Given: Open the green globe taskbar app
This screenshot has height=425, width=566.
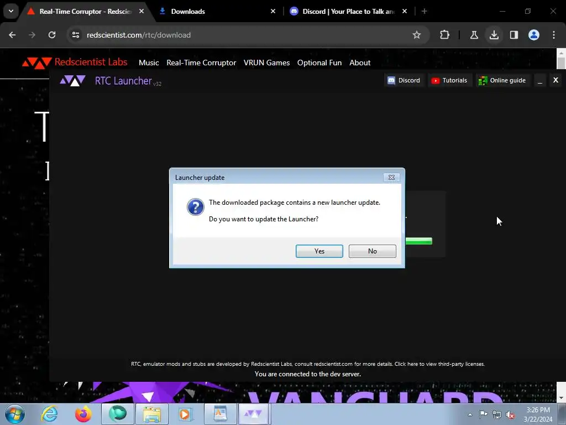Looking at the screenshot, I should pos(118,414).
